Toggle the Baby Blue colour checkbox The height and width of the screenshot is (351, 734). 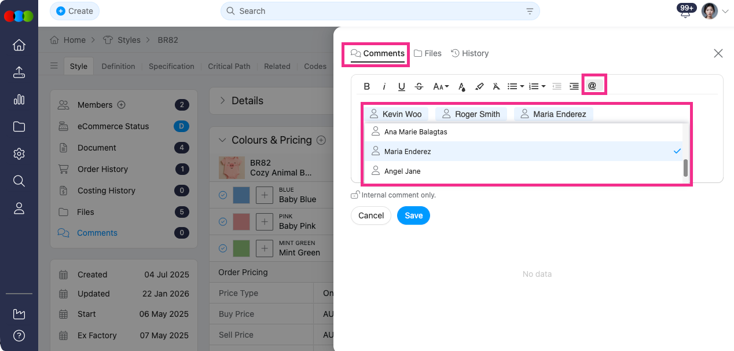pyautogui.click(x=223, y=195)
